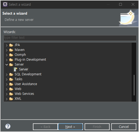This screenshot has height=132, width=139.
Task: Expand the Plug-in Development category
Action: point(7,60)
